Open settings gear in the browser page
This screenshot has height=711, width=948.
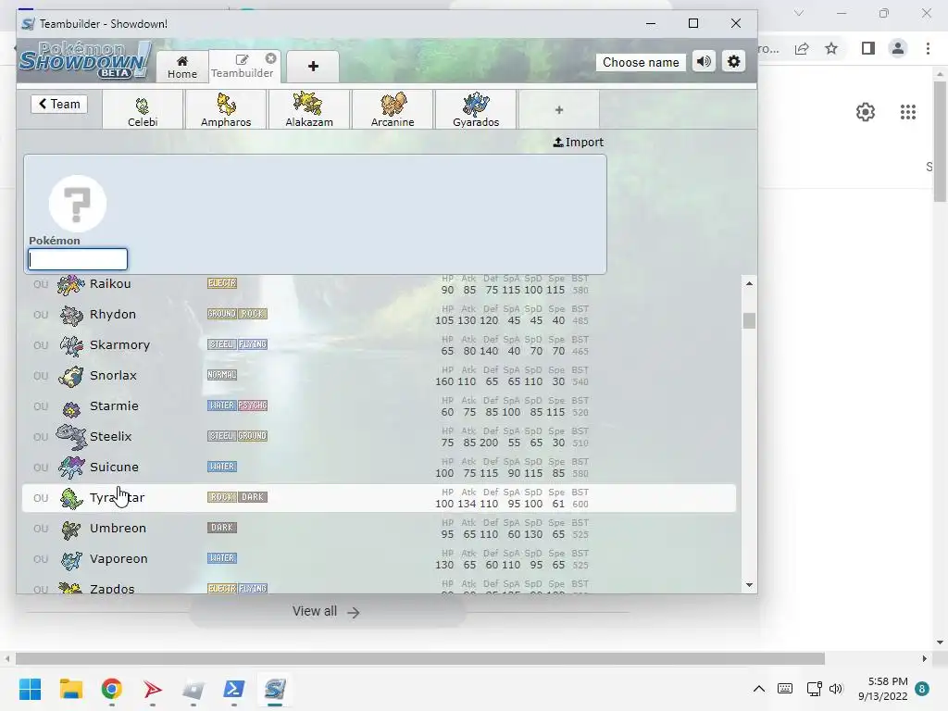866,112
